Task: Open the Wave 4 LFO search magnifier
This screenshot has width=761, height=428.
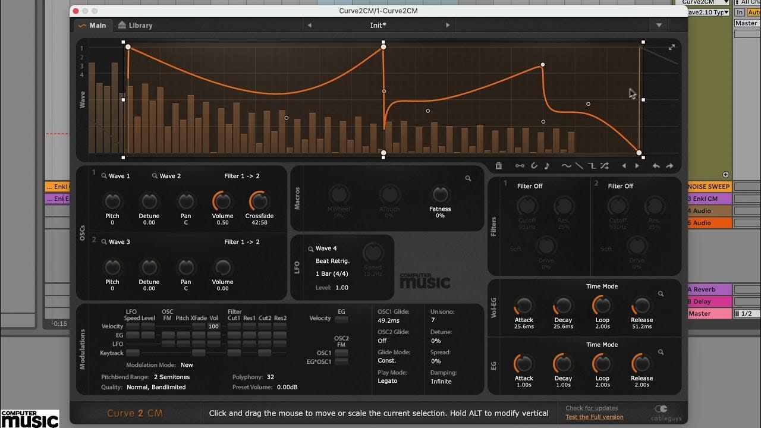Action: [310, 248]
